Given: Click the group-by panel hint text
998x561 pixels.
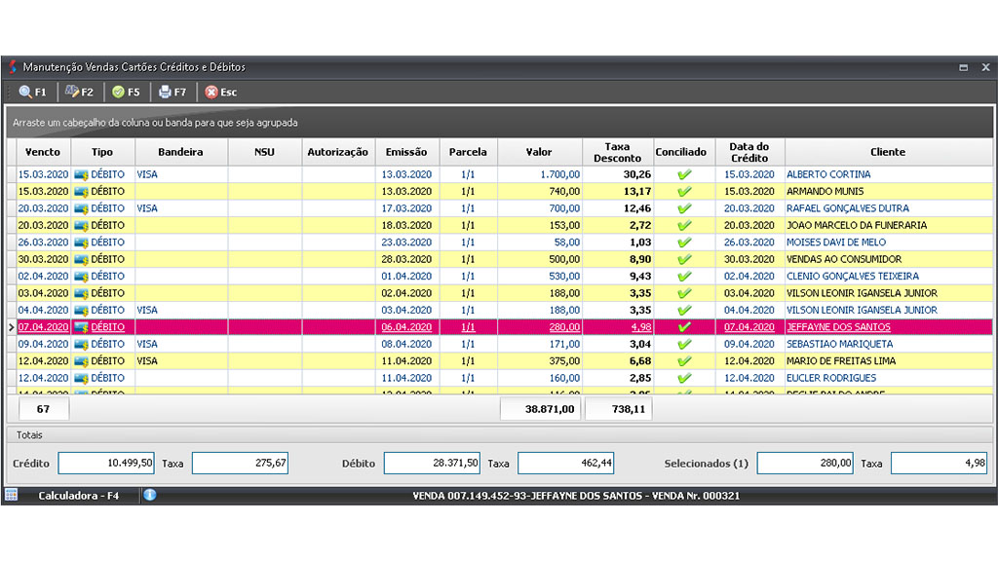Looking at the screenshot, I should point(155,123).
